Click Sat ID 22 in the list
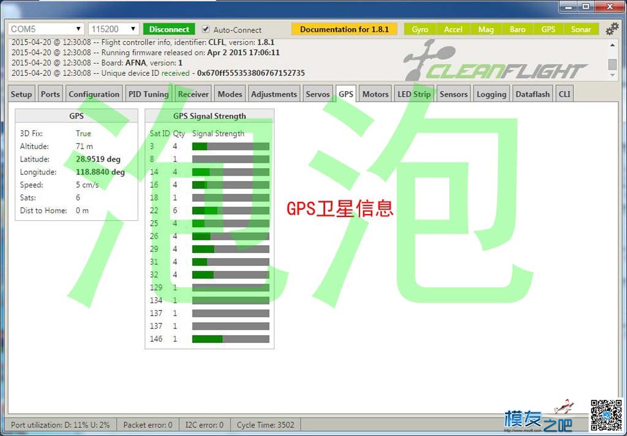 (x=154, y=210)
